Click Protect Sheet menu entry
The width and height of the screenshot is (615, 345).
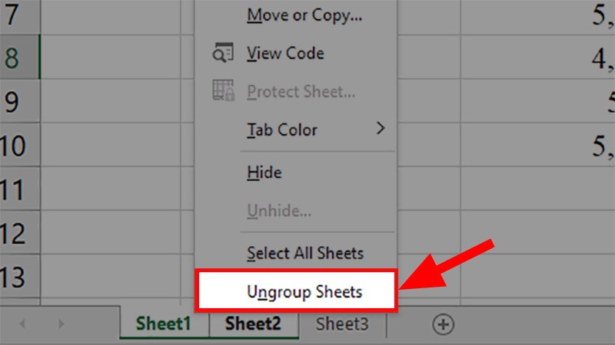click(301, 92)
